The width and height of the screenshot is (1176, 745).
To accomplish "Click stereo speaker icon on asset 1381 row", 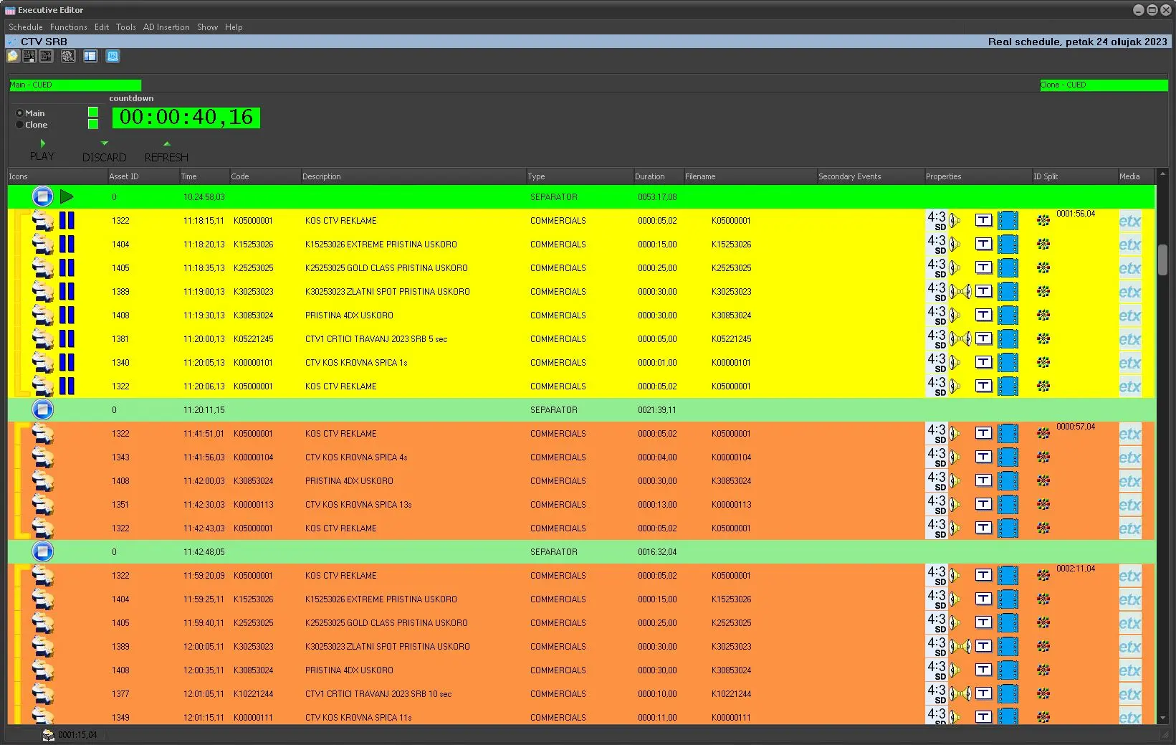I will [x=960, y=339].
